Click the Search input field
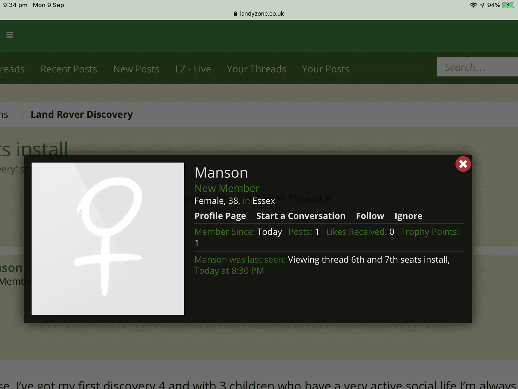The image size is (518, 389). point(477,67)
